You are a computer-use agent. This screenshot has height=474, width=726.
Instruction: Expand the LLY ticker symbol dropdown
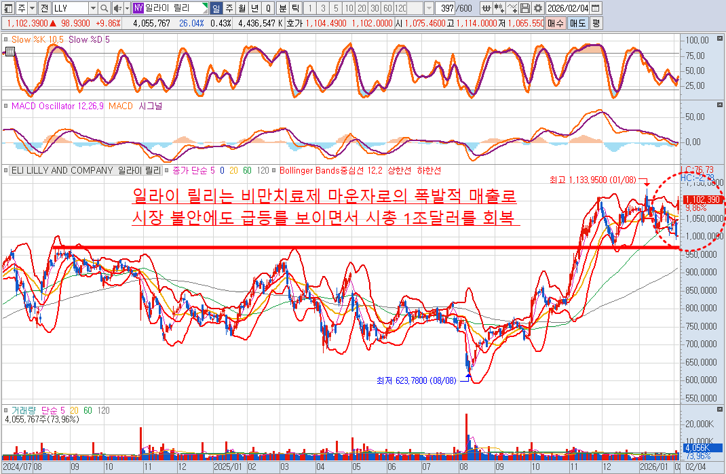[92, 8]
